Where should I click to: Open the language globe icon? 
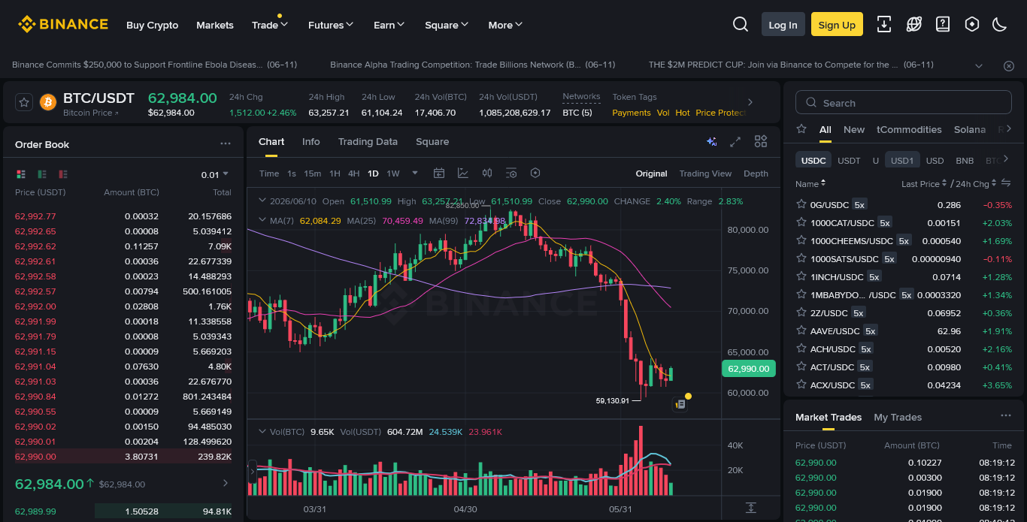(x=913, y=24)
